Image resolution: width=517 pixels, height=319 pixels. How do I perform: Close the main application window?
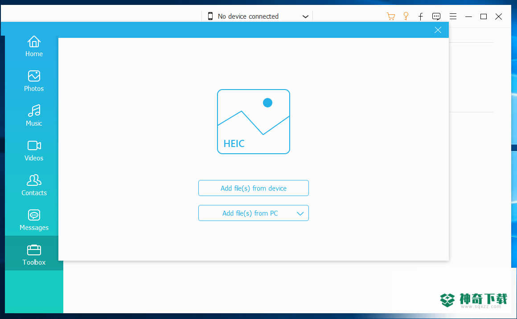pyautogui.click(x=499, y=16)
